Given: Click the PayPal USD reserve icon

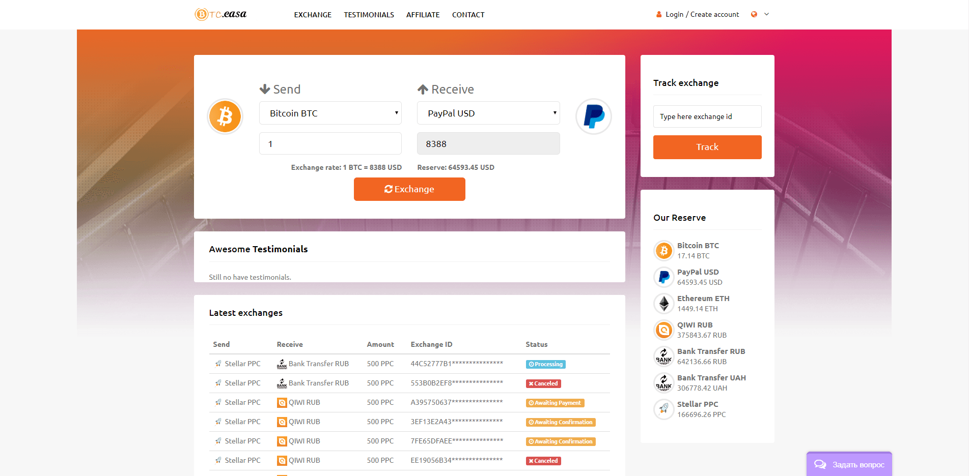Looking at the screenshot, I should coord(663,277).
